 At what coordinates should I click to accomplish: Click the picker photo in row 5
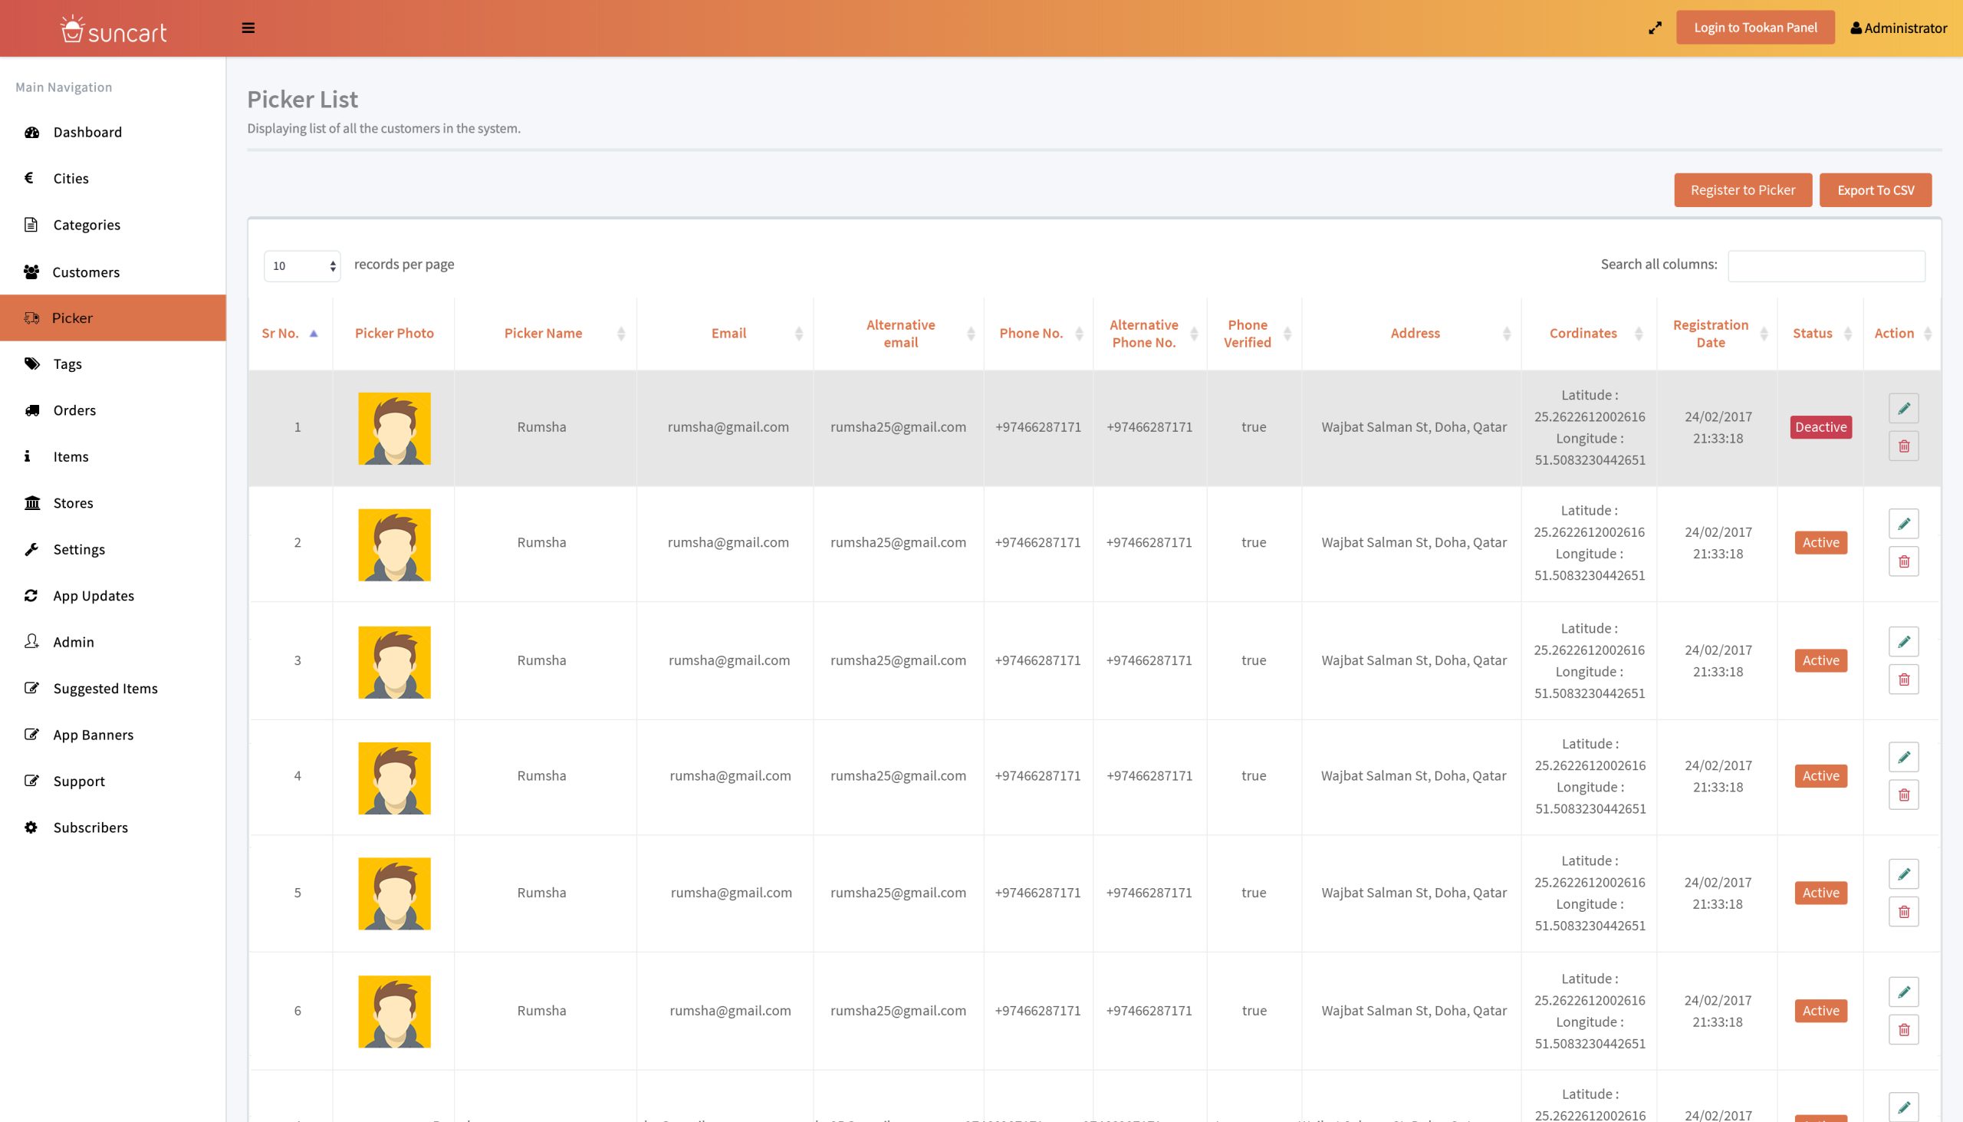click(394, 894)
